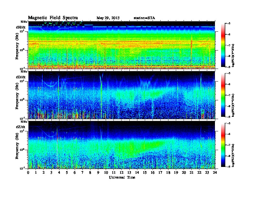The height and width of the screenshot is (198, 256).
Task: Click the "-8" value on dD/dt color scale
Action: (x=229, y=106)
